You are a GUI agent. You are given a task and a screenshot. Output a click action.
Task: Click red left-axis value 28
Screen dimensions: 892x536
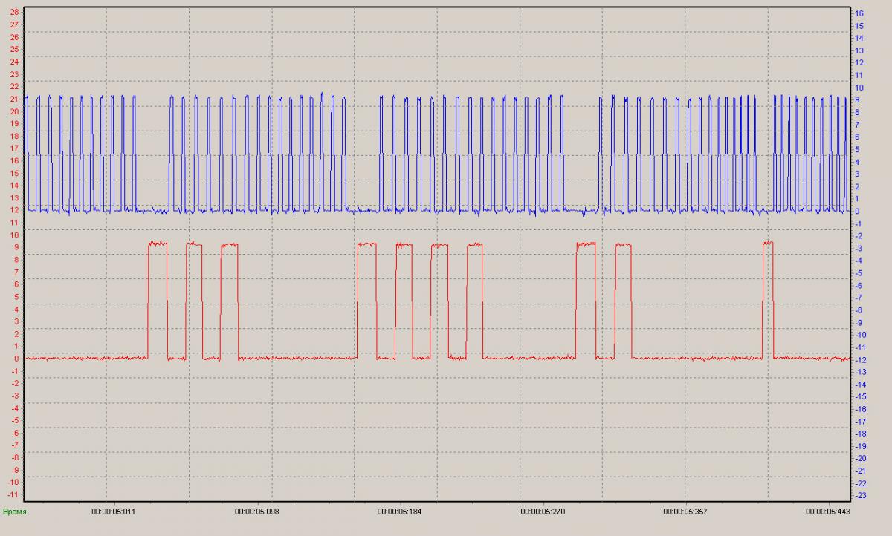(14, 13)
